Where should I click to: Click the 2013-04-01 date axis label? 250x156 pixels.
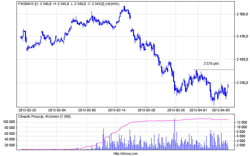(x=198, y=110)
